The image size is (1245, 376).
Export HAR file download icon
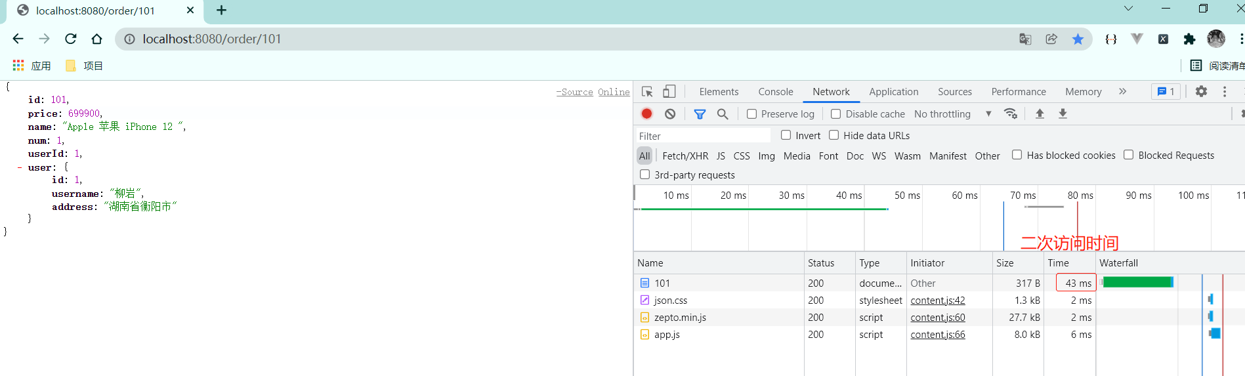click(x=1063, y=114)
